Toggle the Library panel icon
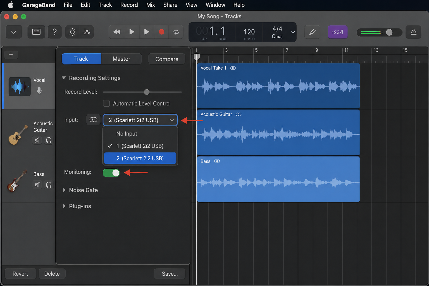This screenshot has height=286, width=429. [x=36, y=32]
